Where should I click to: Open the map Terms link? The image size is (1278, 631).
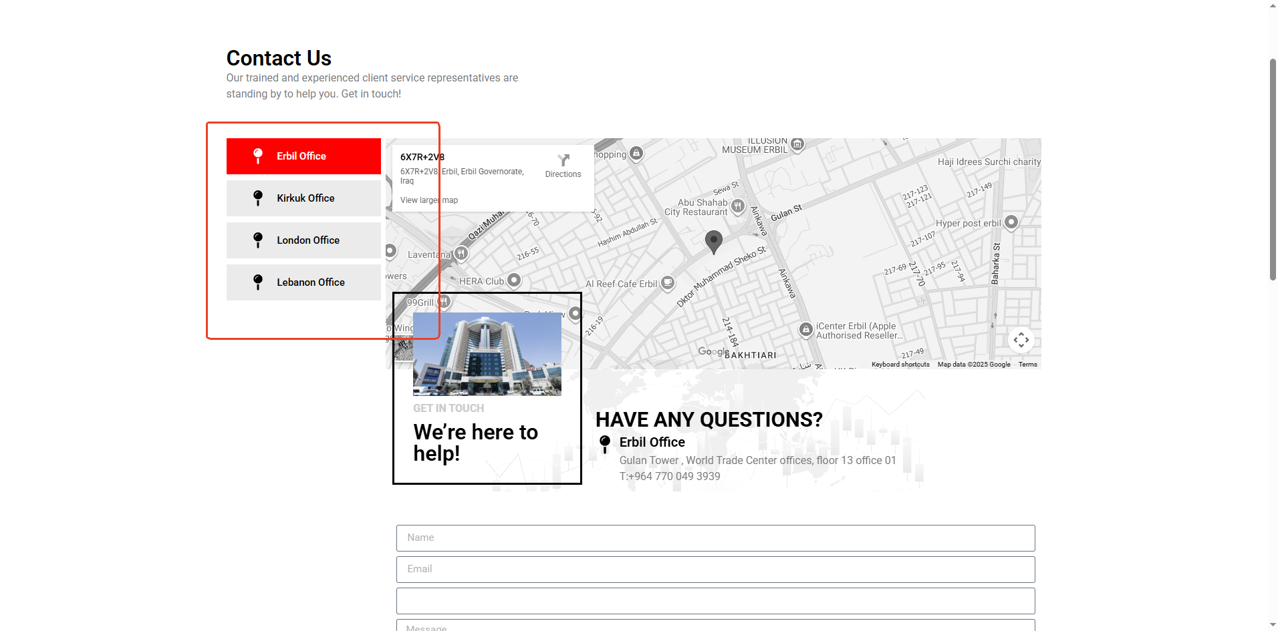(x=1027, y=365)
